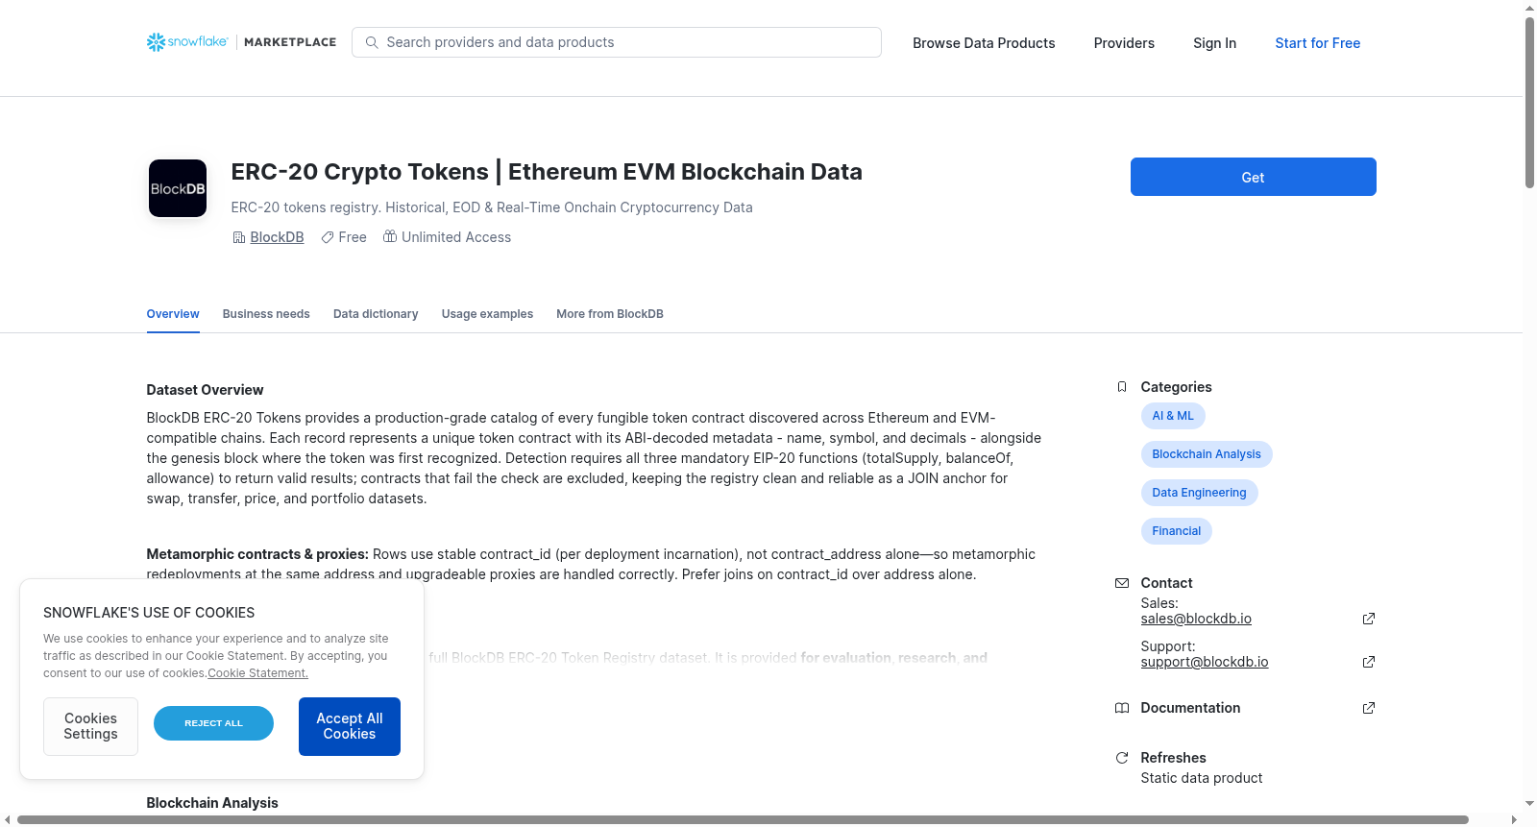
Task: Open the Data dictionary tab
Action: pos(376,314)
